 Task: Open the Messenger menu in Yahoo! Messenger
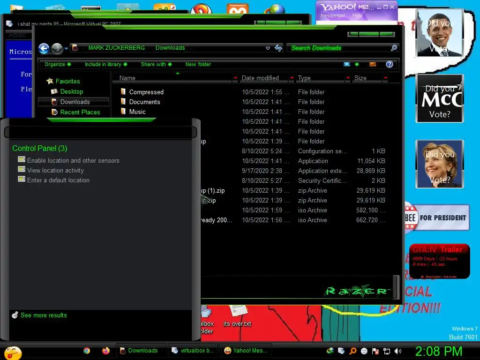[332, 15]
